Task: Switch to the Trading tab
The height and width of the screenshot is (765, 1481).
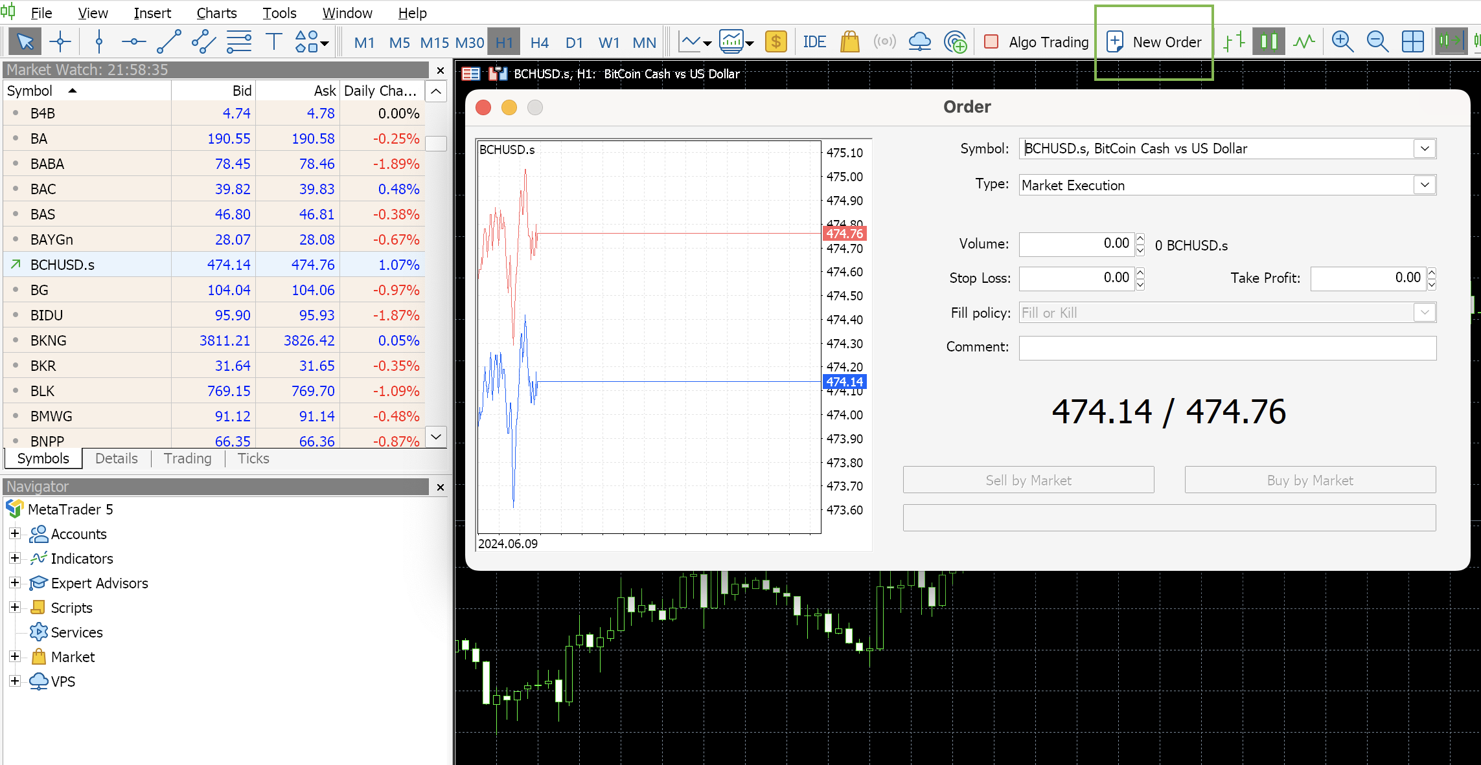Action: (x=187, y=458)
